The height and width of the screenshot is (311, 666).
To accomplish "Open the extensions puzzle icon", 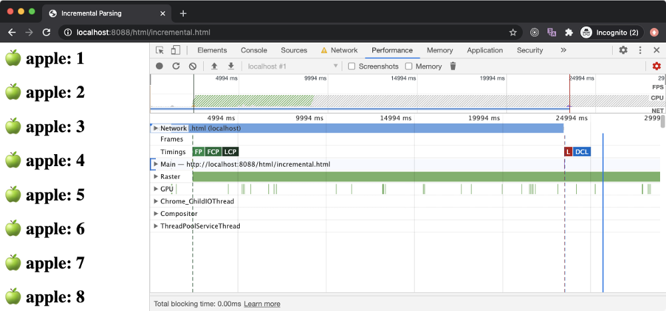I will 569,32.
